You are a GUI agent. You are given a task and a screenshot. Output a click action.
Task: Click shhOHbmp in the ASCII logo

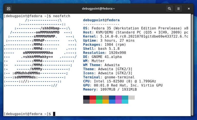pyautogui.click(x=51, y=28)
